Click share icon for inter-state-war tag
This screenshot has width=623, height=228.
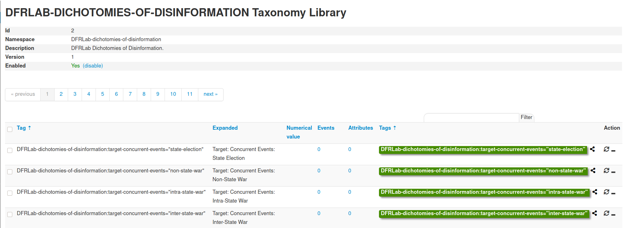[595, 213]
